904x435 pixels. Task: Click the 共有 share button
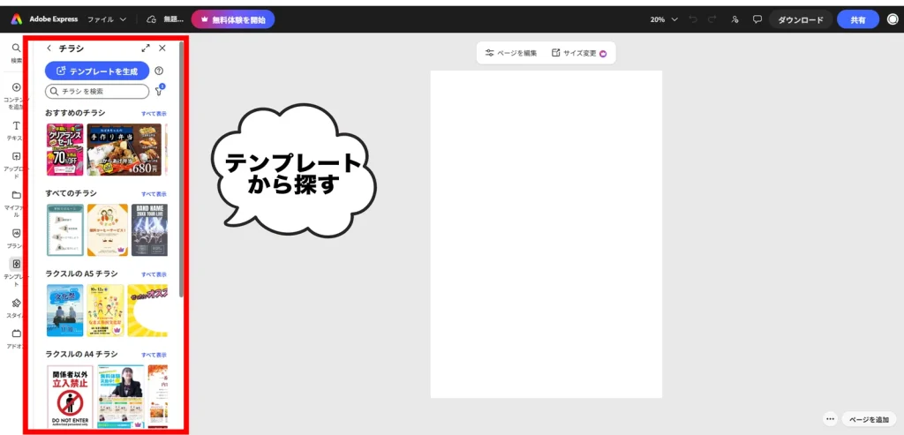pos(858,19)
